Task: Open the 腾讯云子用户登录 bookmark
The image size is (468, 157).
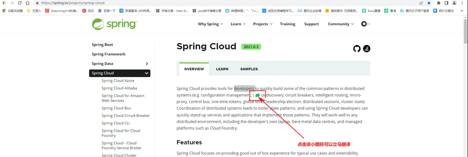Action: pyautogui.click(x=415, y=11)
